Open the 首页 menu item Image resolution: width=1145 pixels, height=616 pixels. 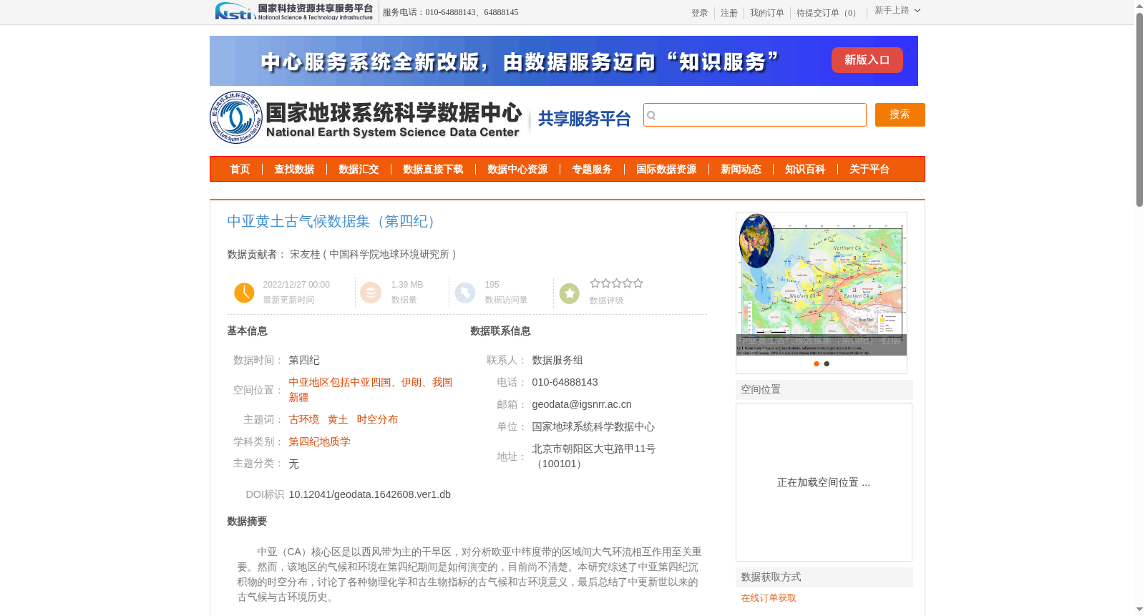240,170
